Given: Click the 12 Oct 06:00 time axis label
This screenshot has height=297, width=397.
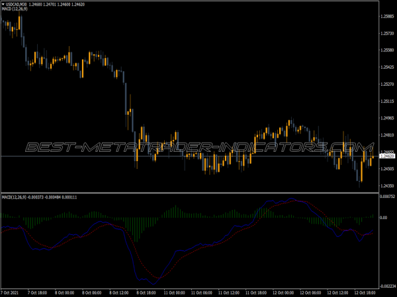Looking at the screenshot, I should coord(310,292).
